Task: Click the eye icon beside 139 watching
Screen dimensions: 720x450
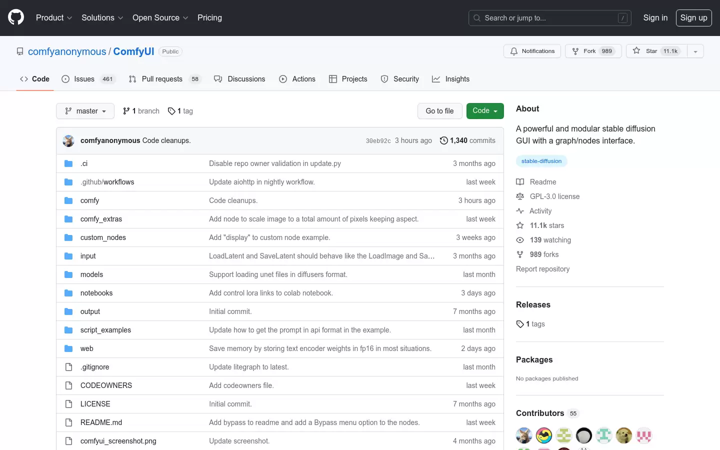Action: pos(520,240)
